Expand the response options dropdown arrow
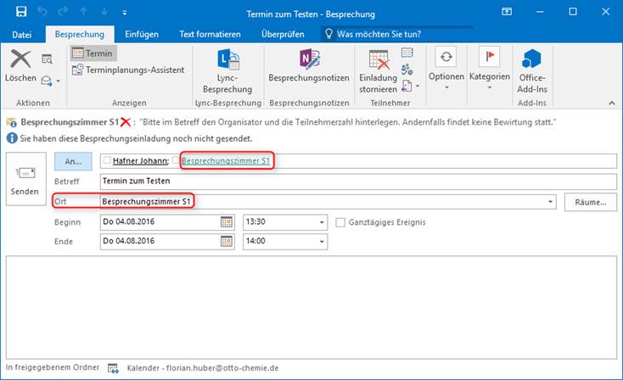Screen dimensions: 623x380 (418, 87)
